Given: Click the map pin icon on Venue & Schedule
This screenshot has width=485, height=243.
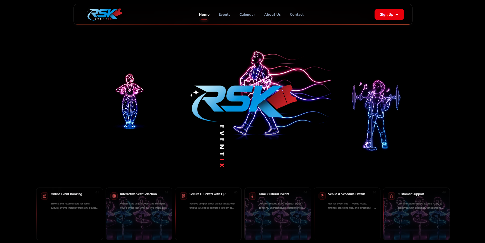Looking at the screenshot, I should pyautogui.click(x=322, y=196).
